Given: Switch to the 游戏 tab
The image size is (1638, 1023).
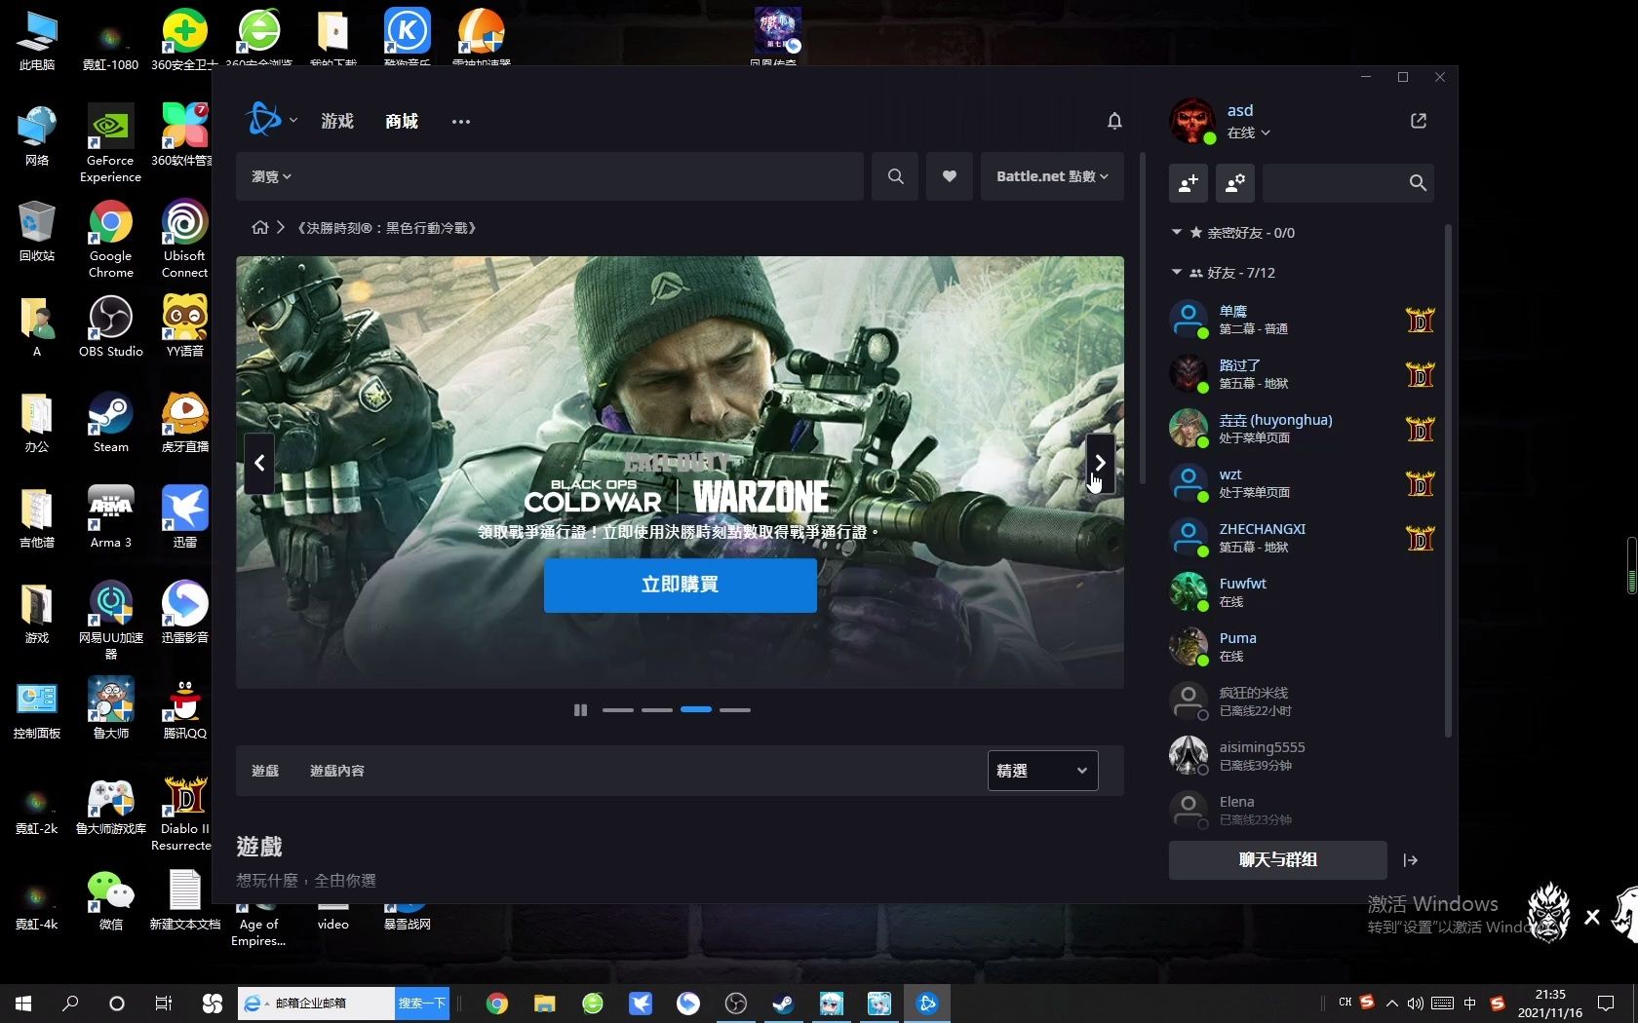Looking at the screenshot, I should [x=337, y=121].
